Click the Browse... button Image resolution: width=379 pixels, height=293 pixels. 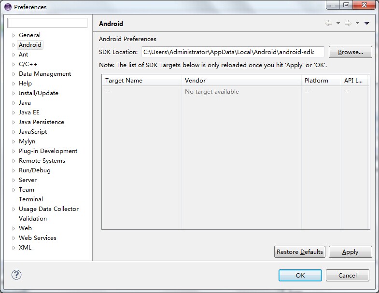(350, 52)
